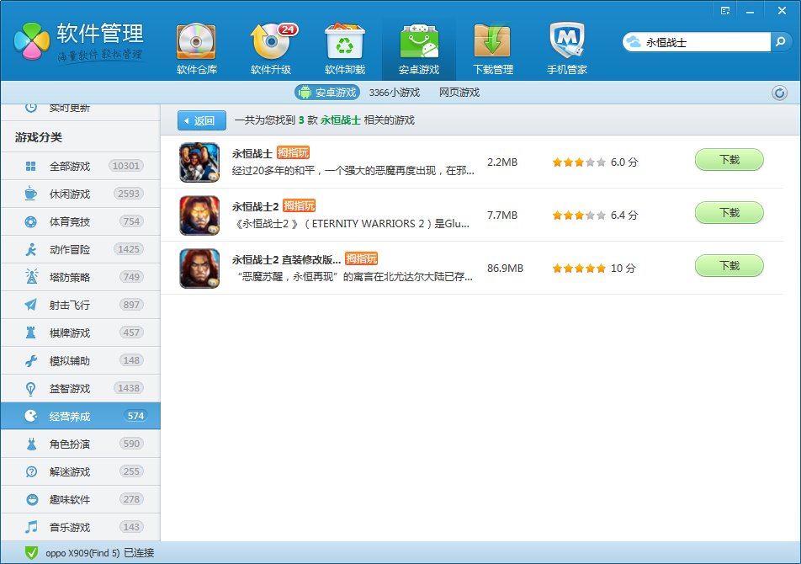The image size is (801, 564).
Task: Switch to 3366小游戏 subtab
Action: point(394,93)
